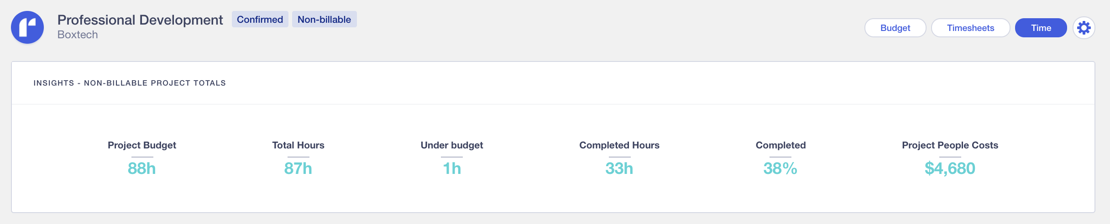This screenshot has height=224, width=1110.
Task: Click the Non-billable badge
Action: tap(324, 20)
